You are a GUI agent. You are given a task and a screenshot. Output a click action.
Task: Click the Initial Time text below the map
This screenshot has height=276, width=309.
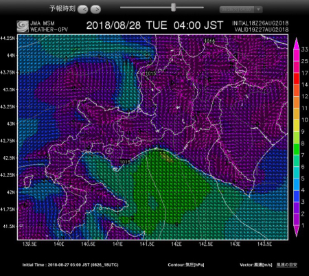click(71, 265)
